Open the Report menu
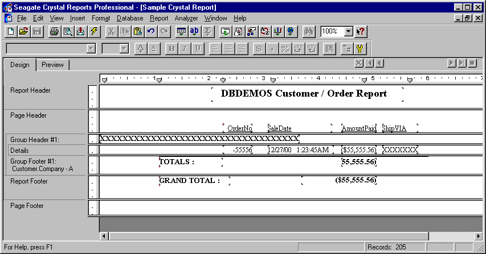Screen dimensions: 486x254 click(x=159, y=18)
